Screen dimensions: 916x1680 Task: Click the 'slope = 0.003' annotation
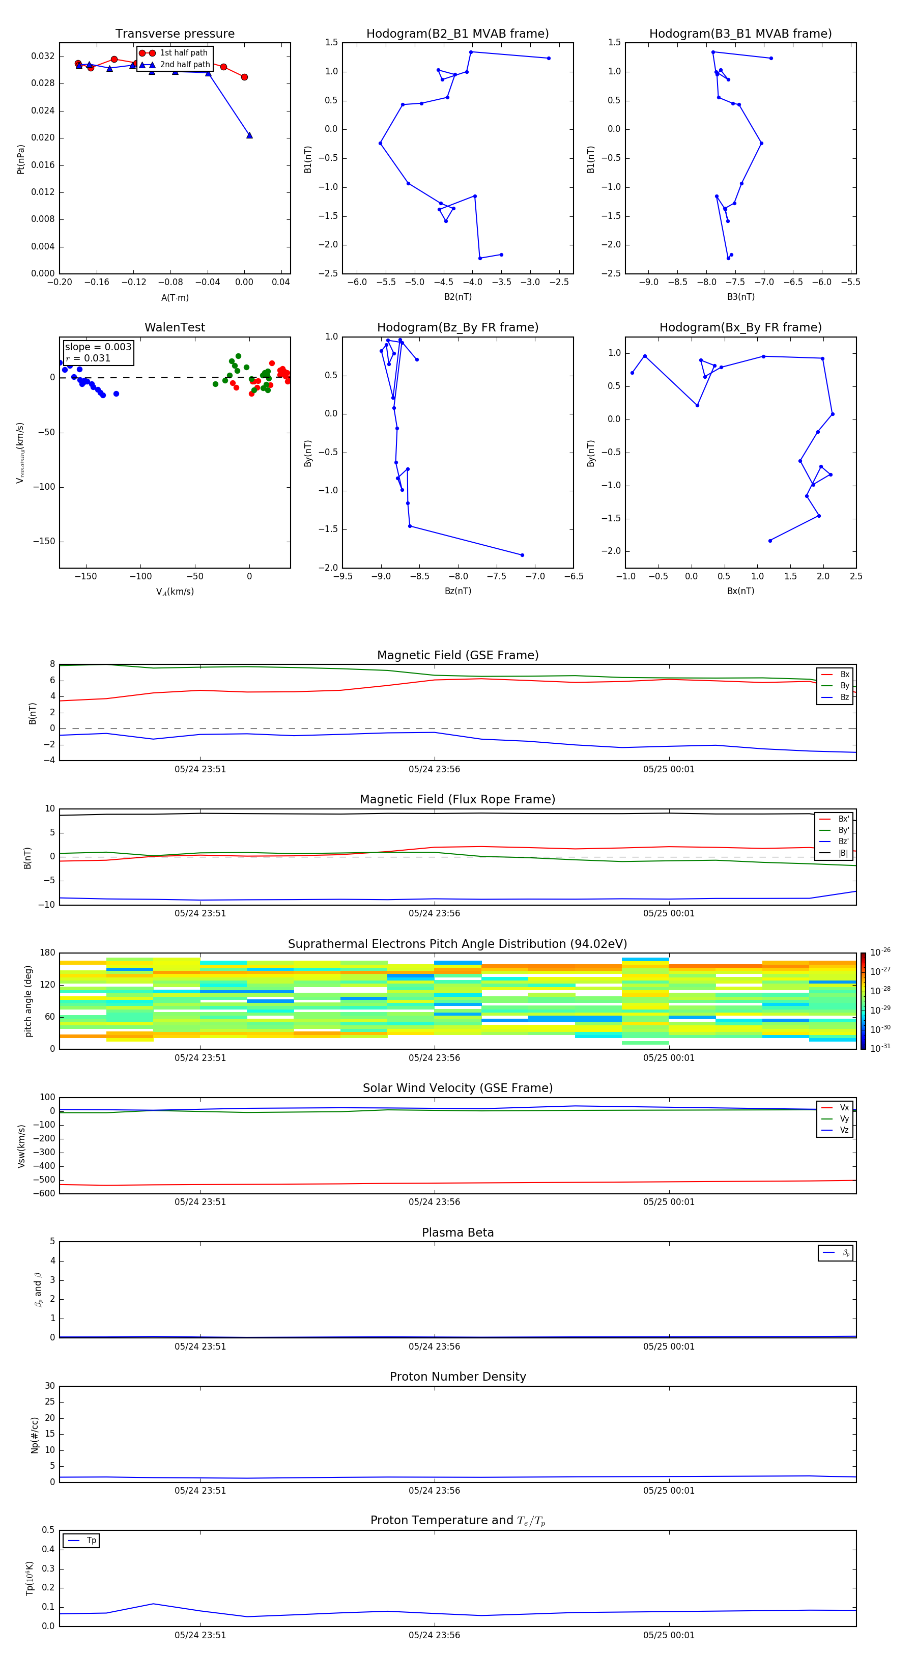click(x=98, y=347)
